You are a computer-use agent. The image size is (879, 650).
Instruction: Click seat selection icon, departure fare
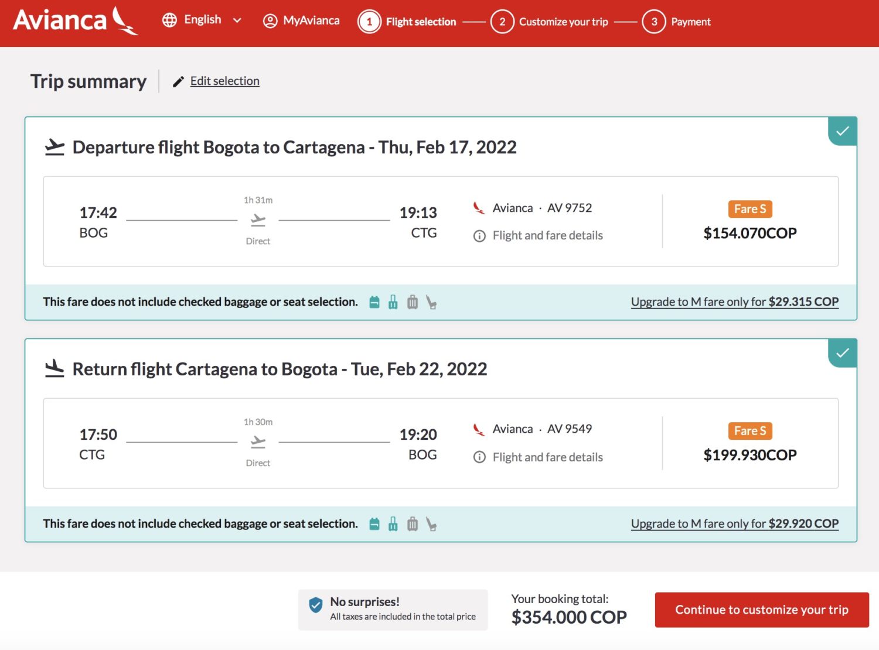[x=431, y=302]
